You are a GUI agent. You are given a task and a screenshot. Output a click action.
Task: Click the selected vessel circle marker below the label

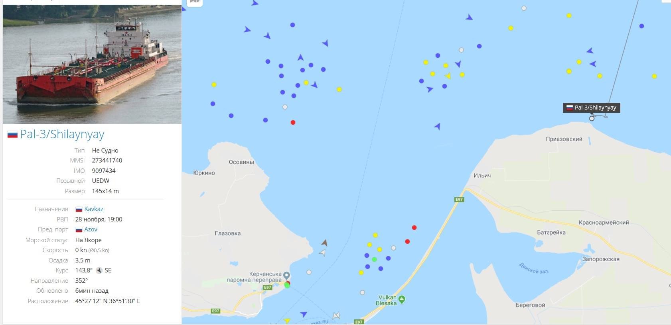point(592,118)
